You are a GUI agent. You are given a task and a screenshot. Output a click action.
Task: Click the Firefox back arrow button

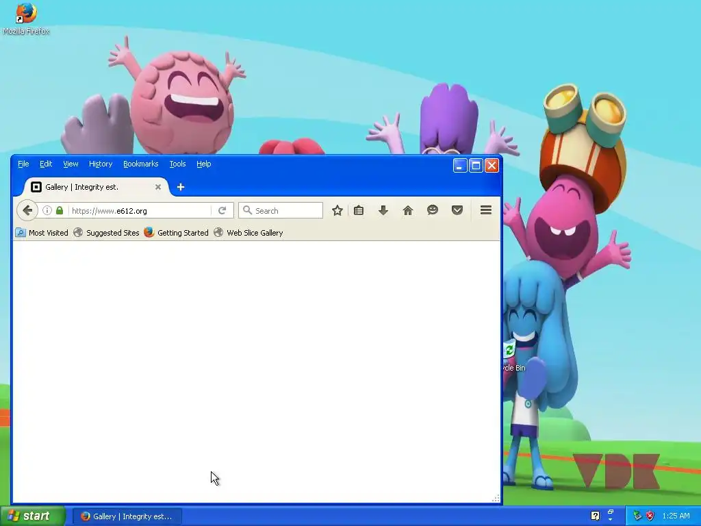(x=27, y=210)
